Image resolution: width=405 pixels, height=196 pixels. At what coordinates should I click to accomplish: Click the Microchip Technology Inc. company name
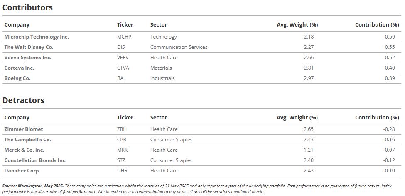37,37
